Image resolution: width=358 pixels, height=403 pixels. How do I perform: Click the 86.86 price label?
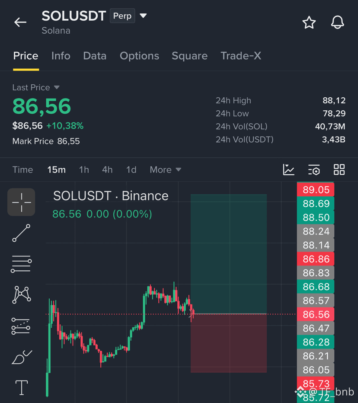(x=316, y=259)
